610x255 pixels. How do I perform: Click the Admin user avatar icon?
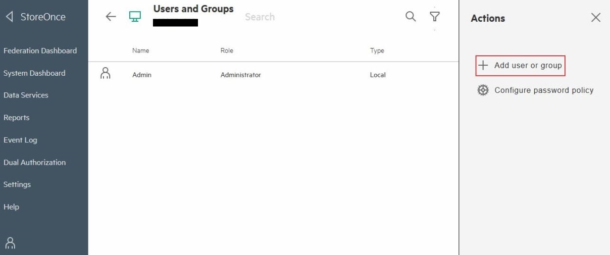[106, 73]
